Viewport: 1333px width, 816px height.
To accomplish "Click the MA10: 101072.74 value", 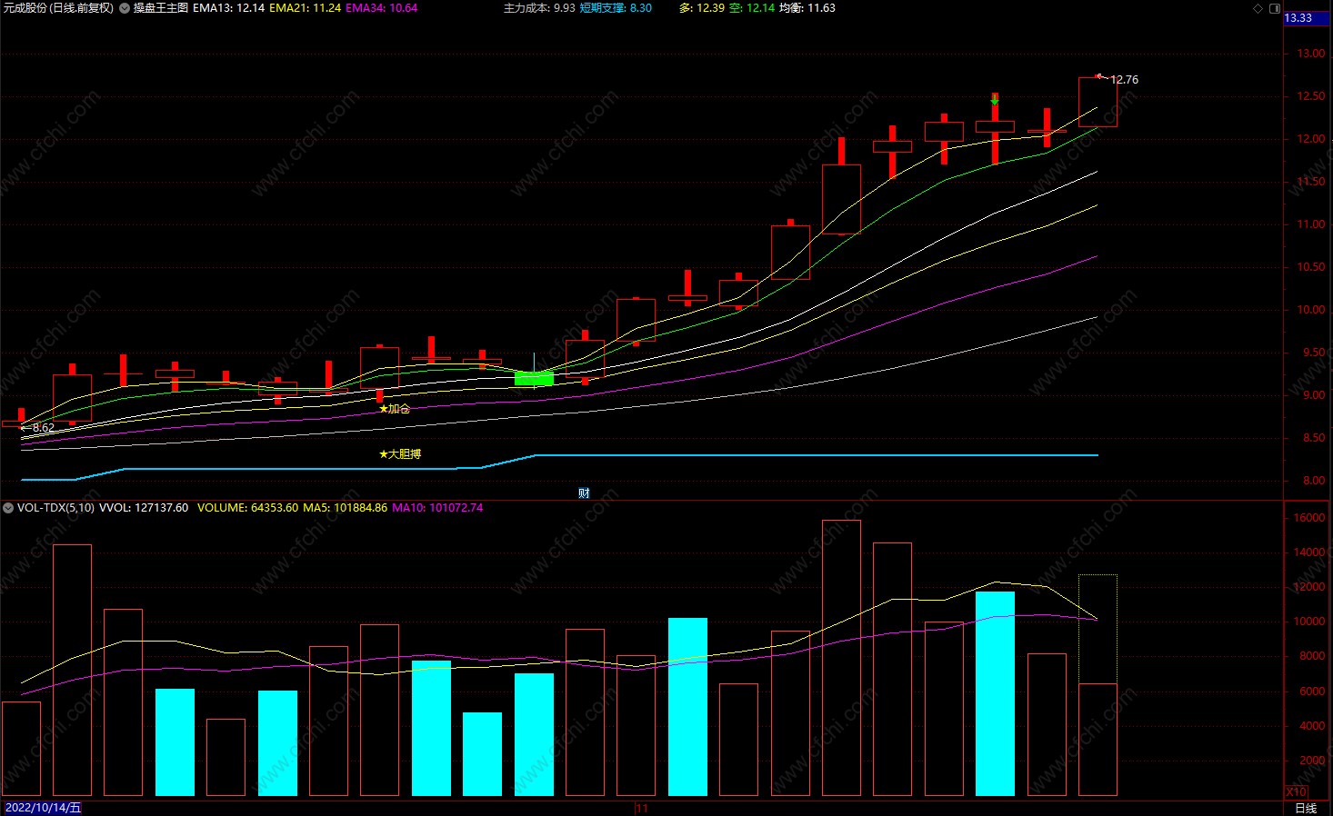I will pyautogui.click(x=437, y=508).
